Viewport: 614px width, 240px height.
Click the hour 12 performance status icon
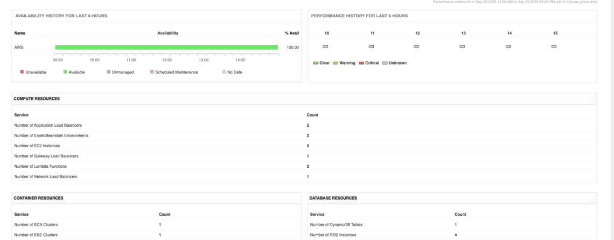pos(416,47)
